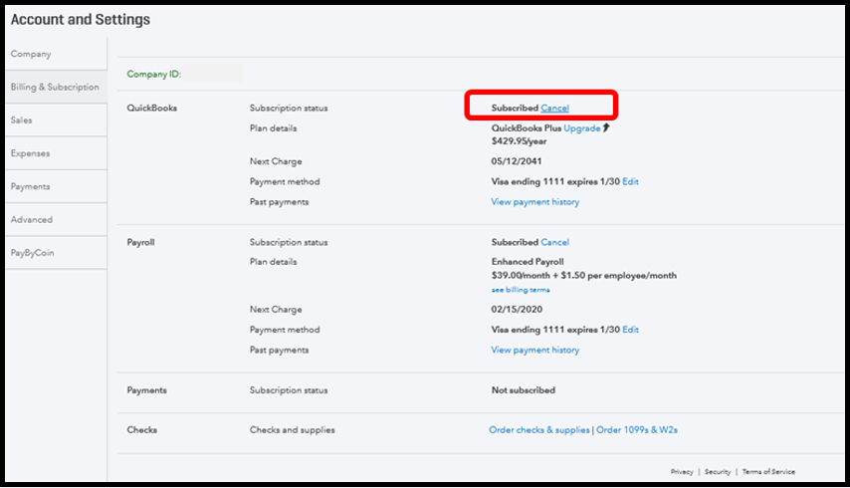View QuickBooks payment history
Image resolution: width=850 pixels, height=488 pixels.
pos(535,202)
